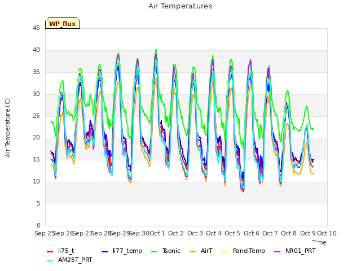Click the cyan AM25T_PRT legend swatch
The image size is (361, 271).
tap(50, 261)
